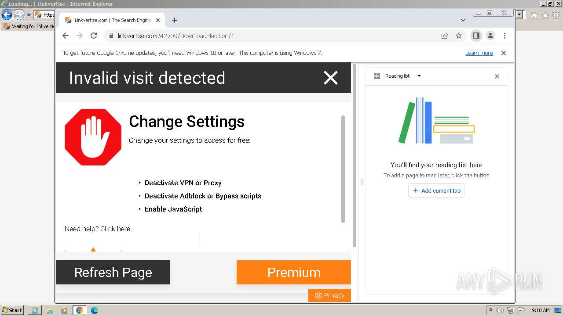The height and width of the screenshot is (316, 563).
Task: Click the orange Premium button
Action: [x=294, y=272]
